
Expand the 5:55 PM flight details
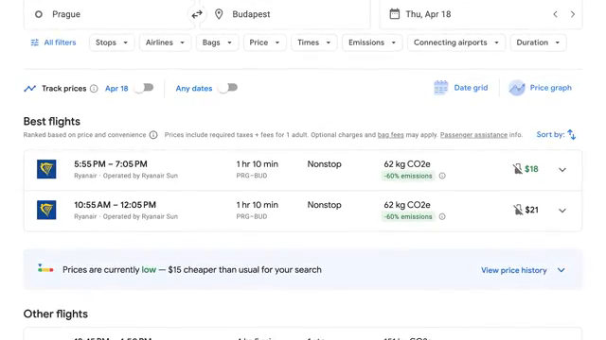pyautogui.click(x=562, y=170)
